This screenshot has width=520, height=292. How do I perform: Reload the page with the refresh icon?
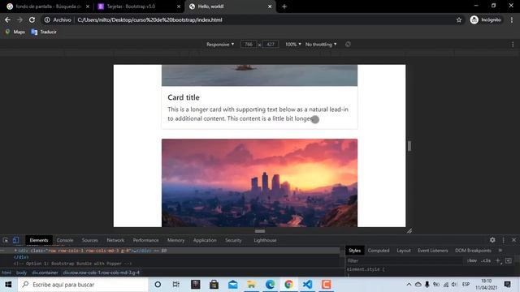click(32, 19)
